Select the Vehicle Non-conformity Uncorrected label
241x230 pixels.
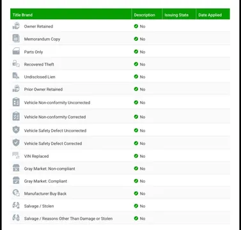pyautogui.click(x=57, y=103)
